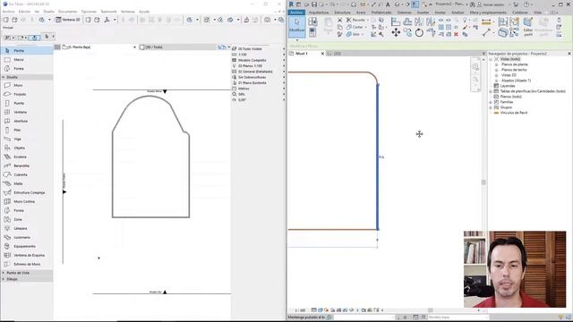Select the Ventana window tool in toolbox
573x322 pixels.
26,112
